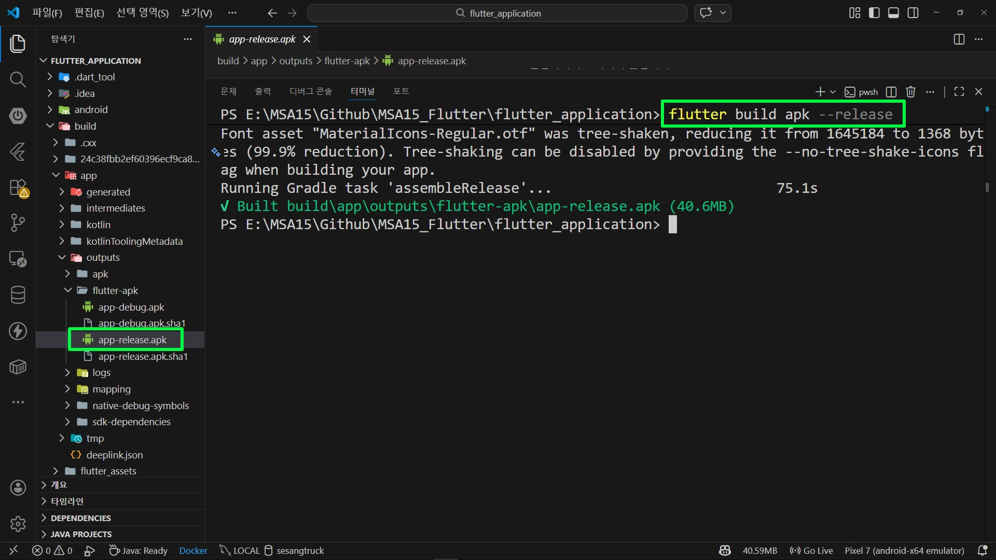This screenshot has height=560, width=996.
Task: Open new terminal profile dropdown arrow
Action: (833, 92)
